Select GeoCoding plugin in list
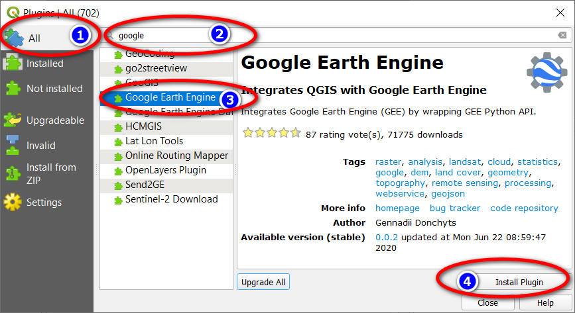Image resolution: width=575 pixels, height=313 pixels. coord(166,54)
